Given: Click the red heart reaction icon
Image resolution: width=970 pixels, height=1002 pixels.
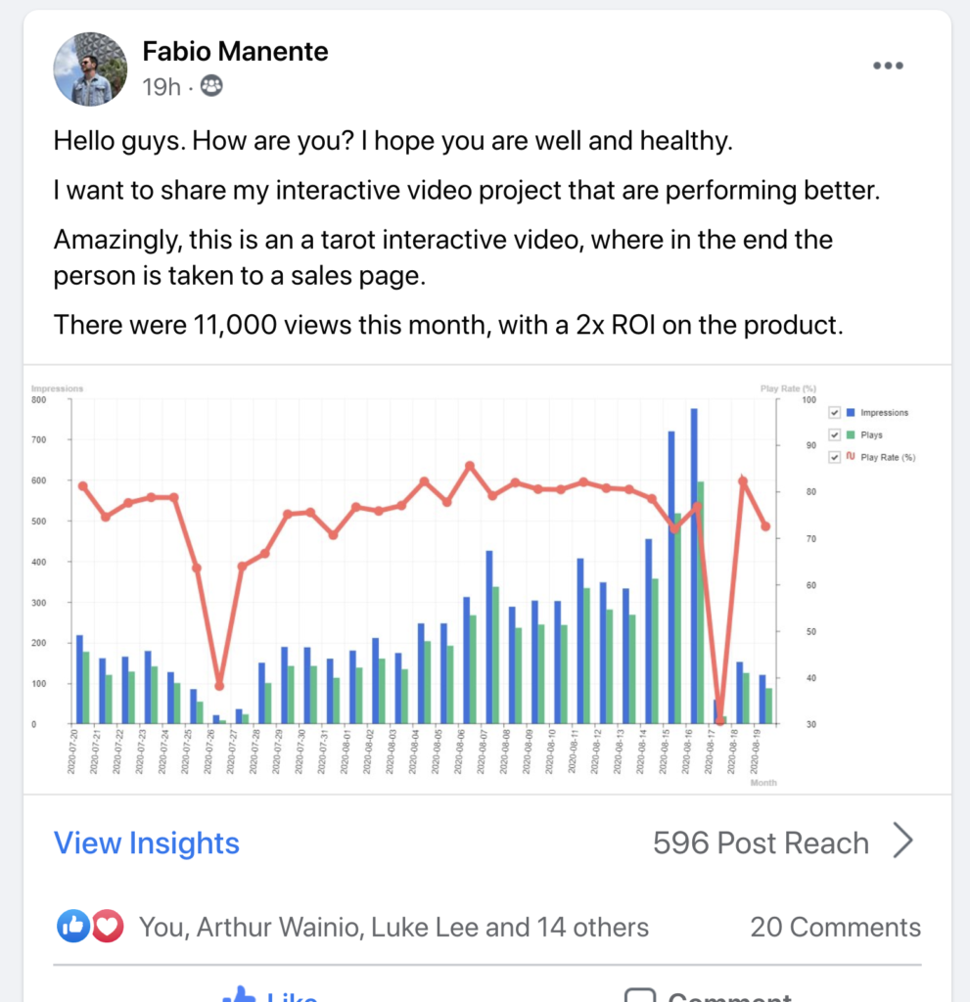Looking at the screenshot, I should click(108, 926).
